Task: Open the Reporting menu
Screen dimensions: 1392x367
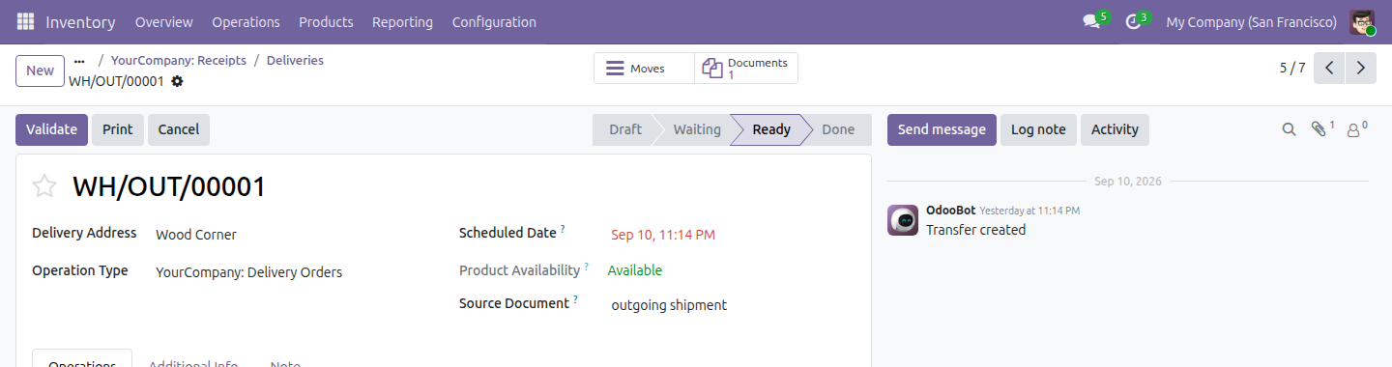Action: [x=402, y=21]
